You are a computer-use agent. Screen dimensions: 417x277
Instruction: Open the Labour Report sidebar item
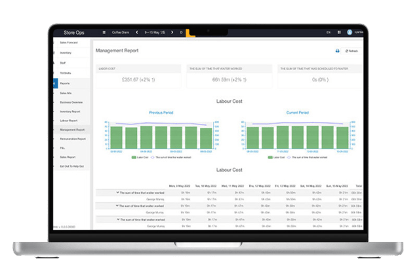coord(69,120)
